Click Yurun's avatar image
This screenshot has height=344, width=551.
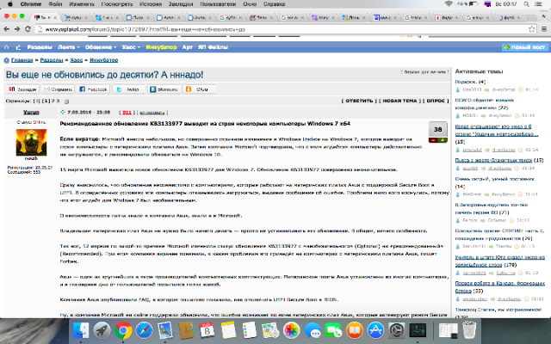click(x=31, y=142)
